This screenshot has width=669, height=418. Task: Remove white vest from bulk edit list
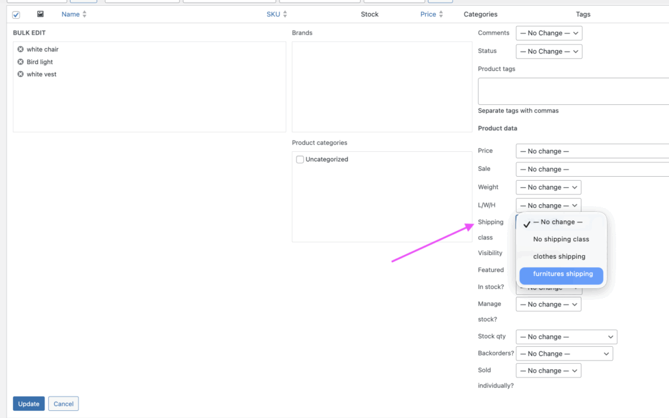click(x=20, y=74)
